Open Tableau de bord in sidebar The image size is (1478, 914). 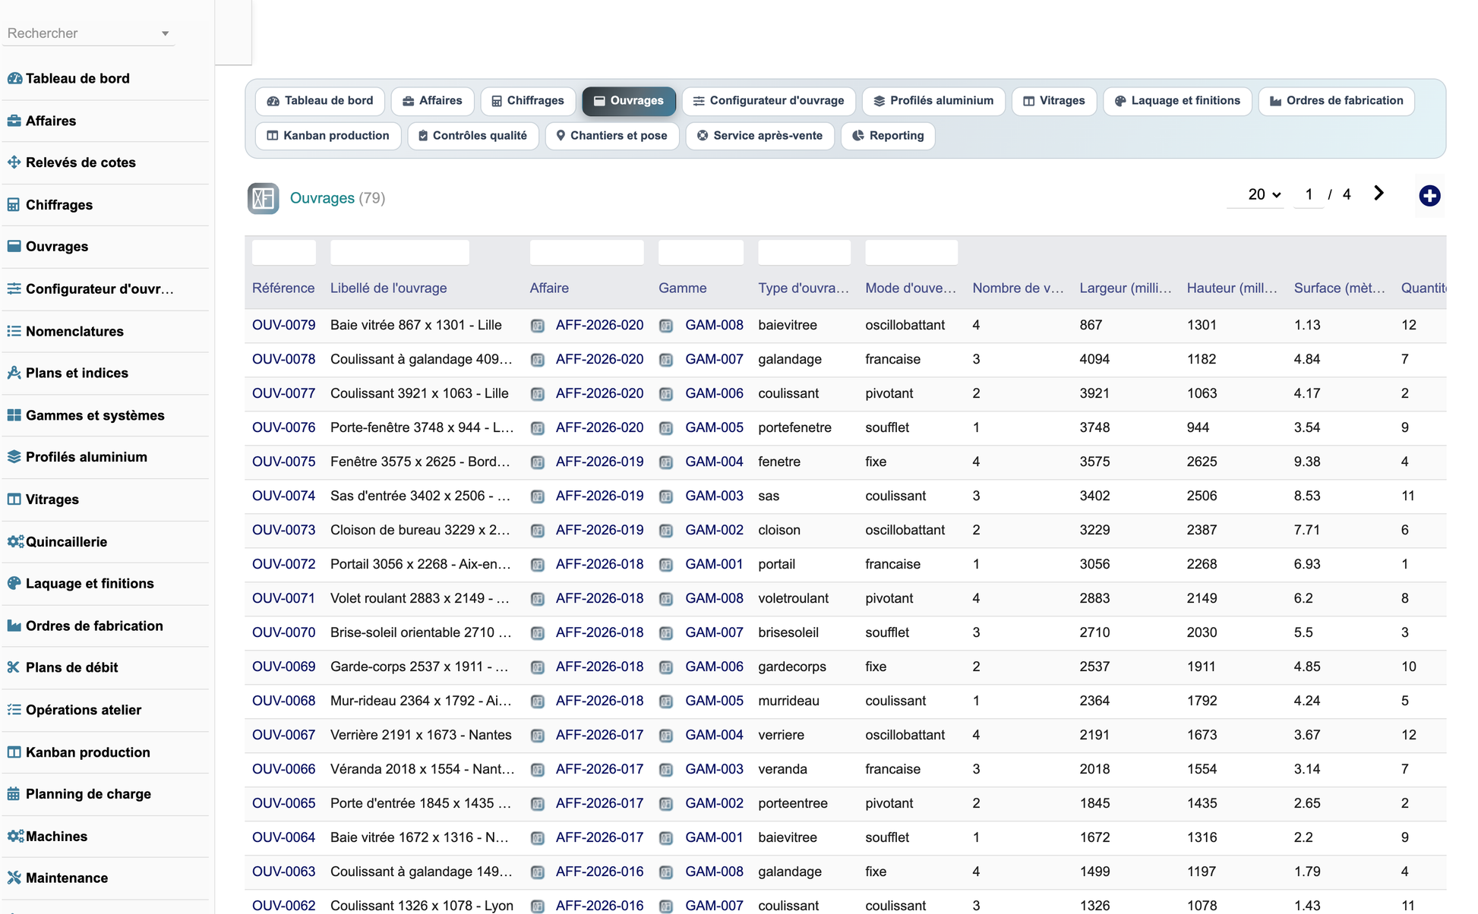click(x=77, y=78)
